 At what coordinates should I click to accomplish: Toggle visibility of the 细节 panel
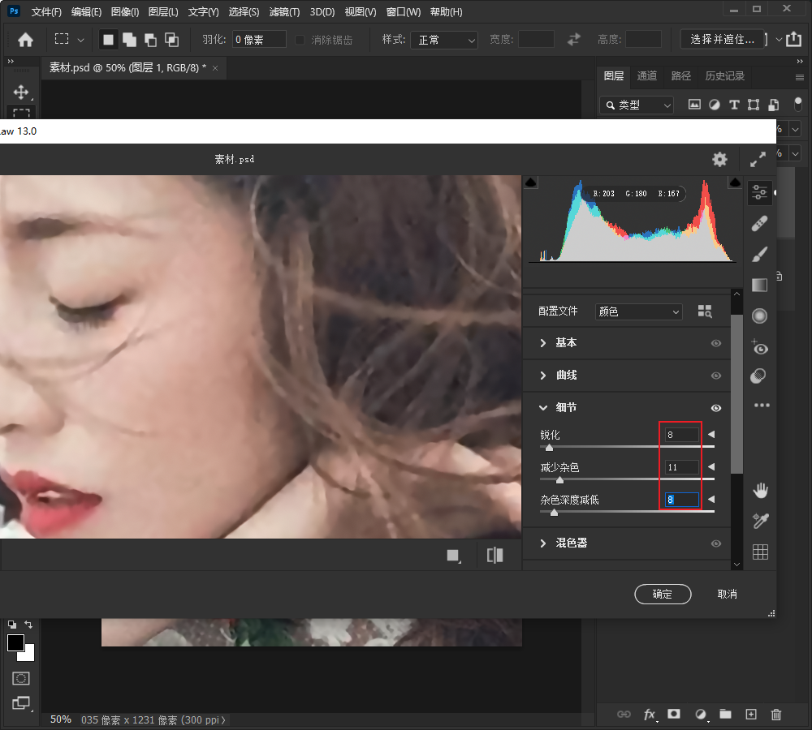(x=716, y=408)
